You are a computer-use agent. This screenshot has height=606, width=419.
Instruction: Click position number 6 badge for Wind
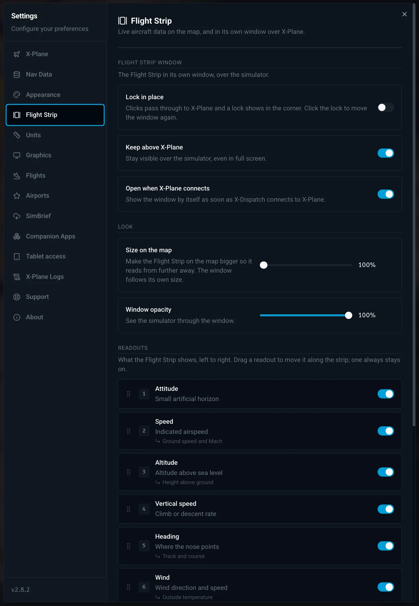(144, 587)
